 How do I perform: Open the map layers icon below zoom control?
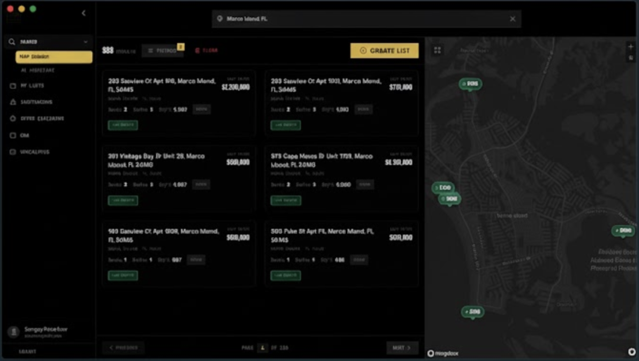(x=631, y=58)
